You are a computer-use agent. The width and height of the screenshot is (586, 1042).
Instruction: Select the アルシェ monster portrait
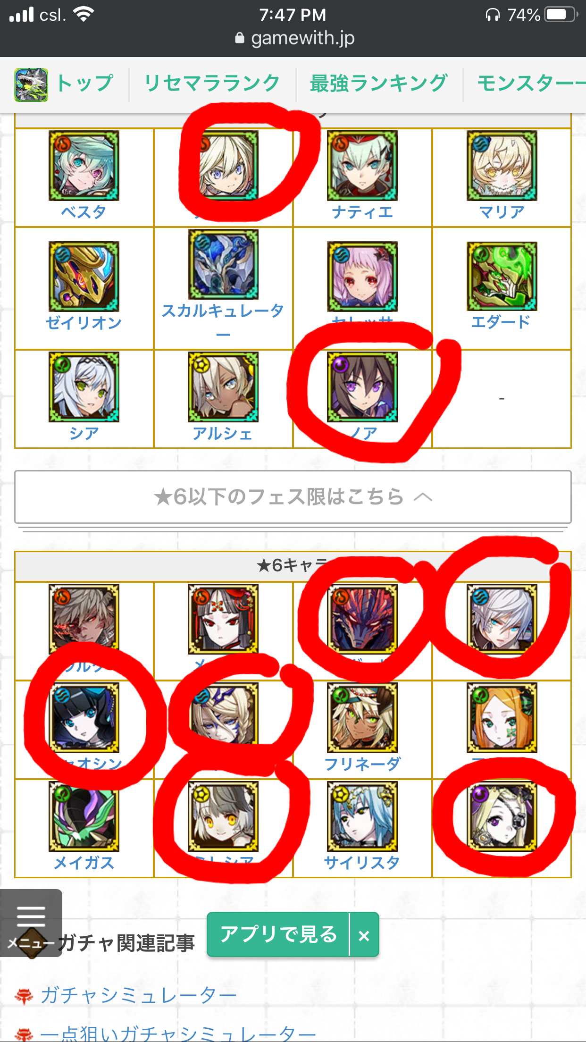(x=223, y=387)
